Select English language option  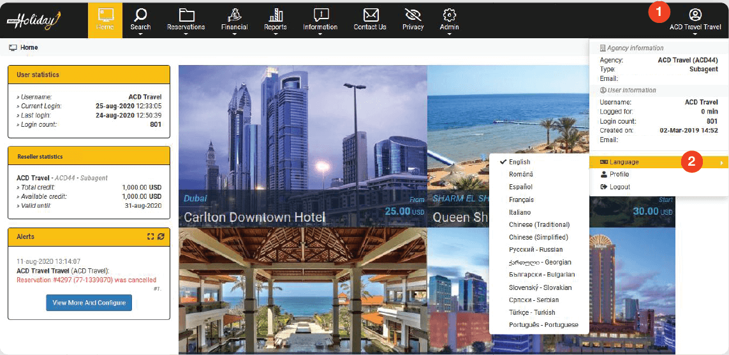click(x=519, y=162)
